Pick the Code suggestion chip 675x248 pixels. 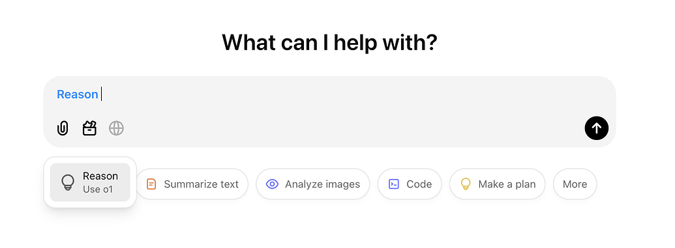[410, 184]
